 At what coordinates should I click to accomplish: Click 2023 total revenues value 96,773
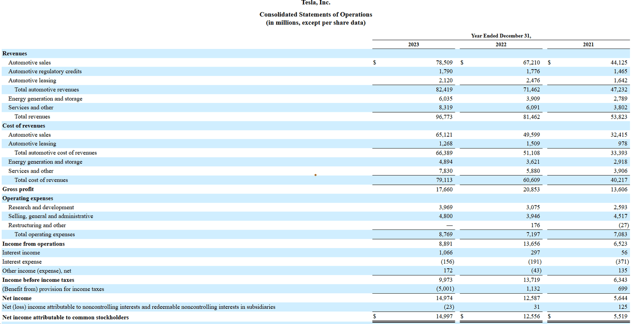point(444,117)
